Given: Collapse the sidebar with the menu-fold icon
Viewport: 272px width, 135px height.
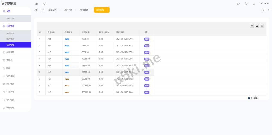Looking at the screenshot, I should (37, 3).
